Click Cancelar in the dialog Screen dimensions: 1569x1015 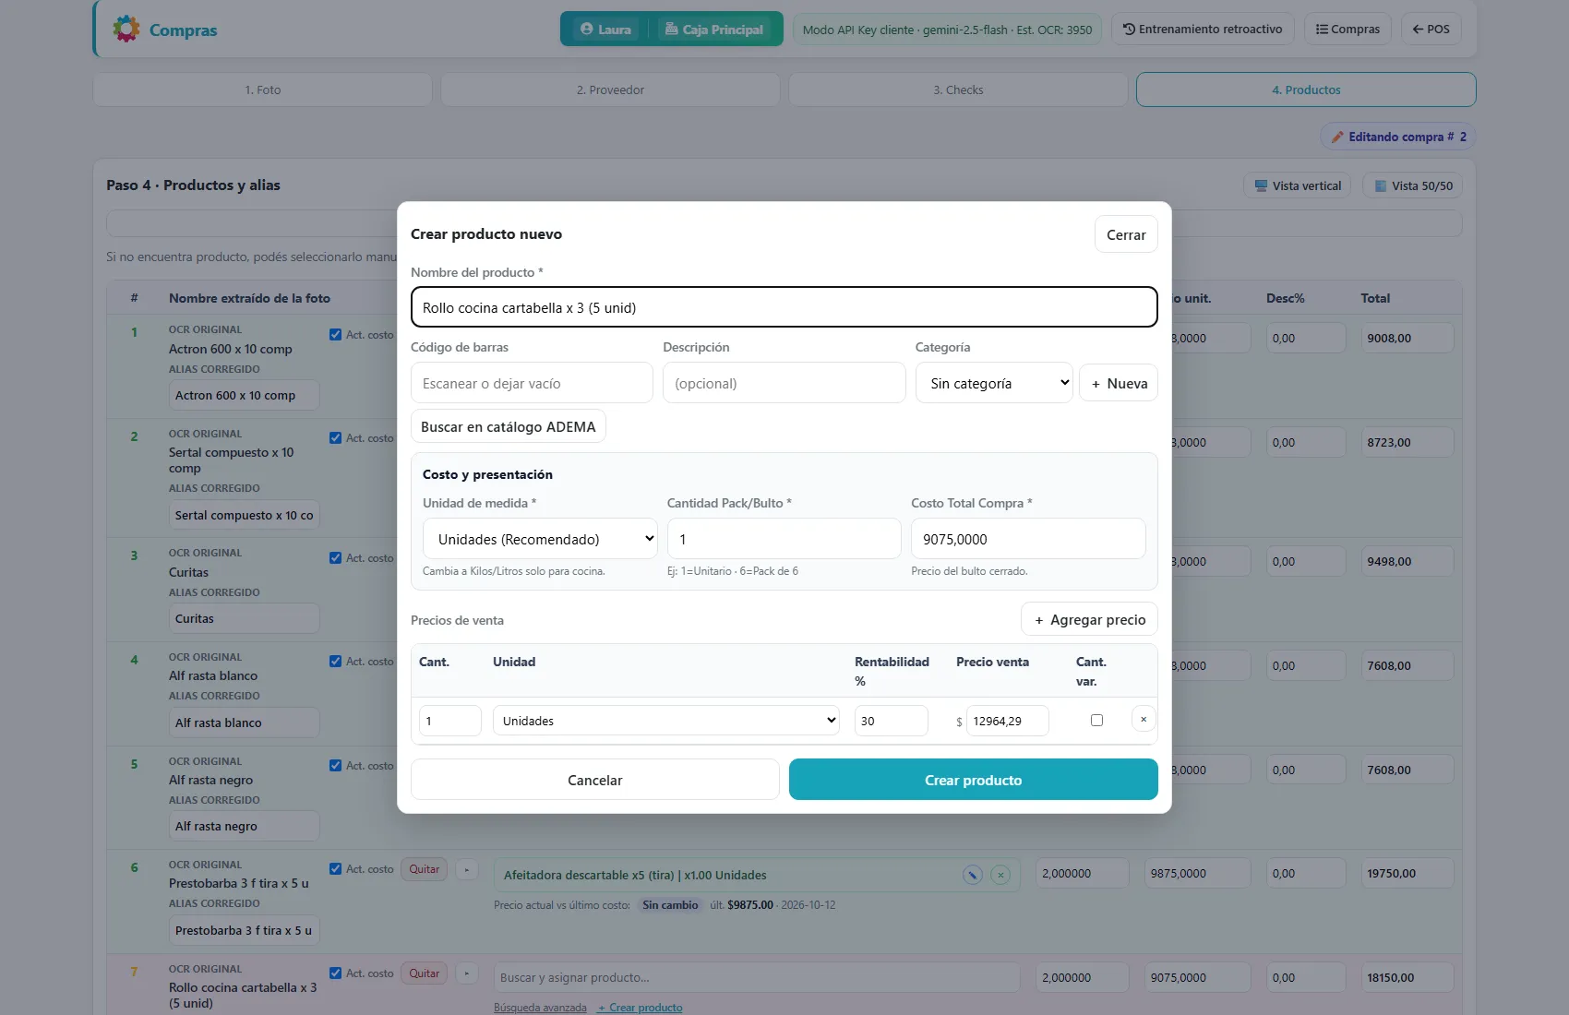pos(595,780)
